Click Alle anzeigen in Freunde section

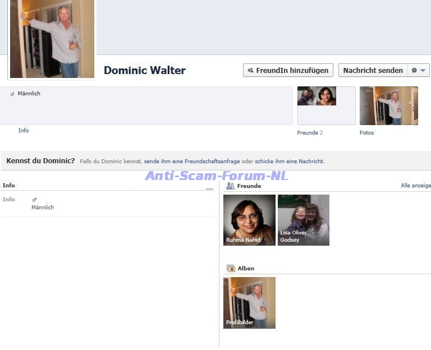(415, 186)
